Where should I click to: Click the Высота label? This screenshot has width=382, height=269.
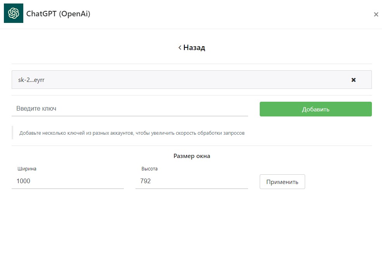click(x=149, y=169)
